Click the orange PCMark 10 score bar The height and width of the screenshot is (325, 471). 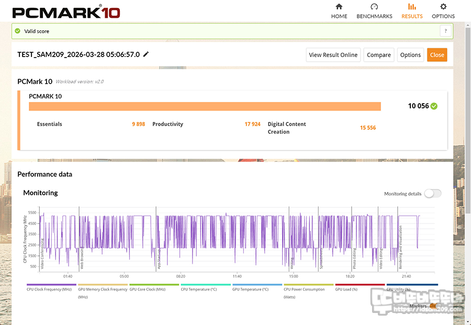pos(205,106)
